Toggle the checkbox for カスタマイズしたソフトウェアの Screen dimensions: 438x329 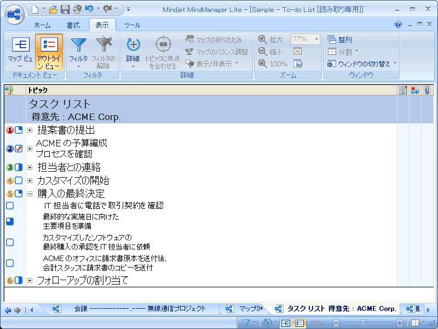[x=10, y=242]
